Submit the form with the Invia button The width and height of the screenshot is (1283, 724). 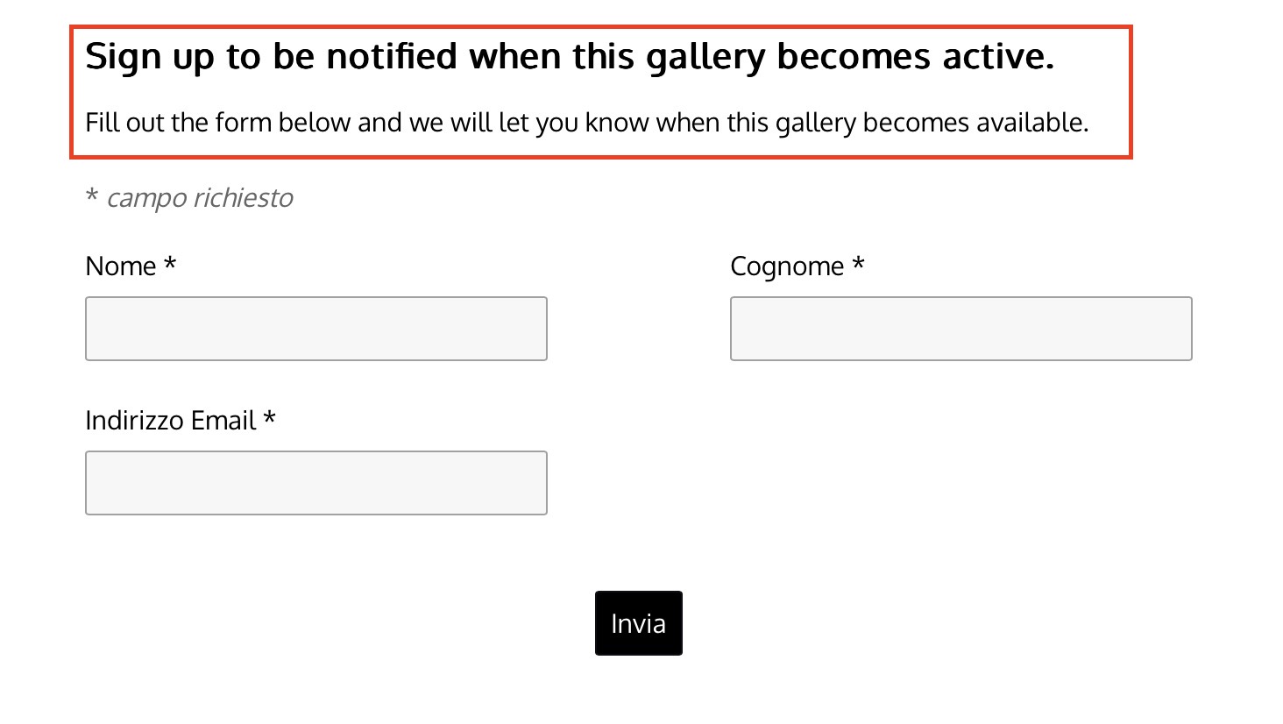(639, 623)
